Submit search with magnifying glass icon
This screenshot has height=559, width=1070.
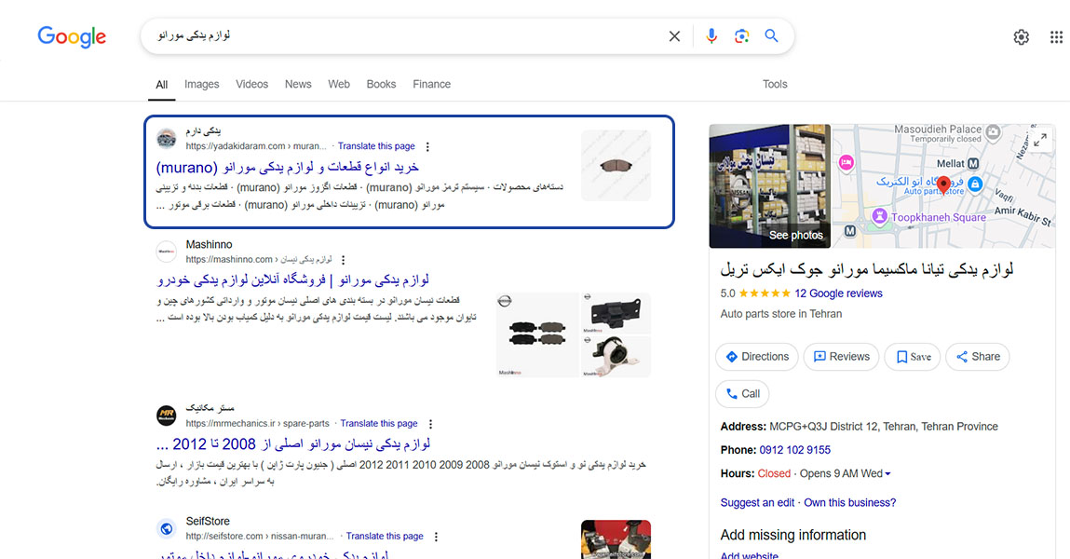[x=771, y=35]
